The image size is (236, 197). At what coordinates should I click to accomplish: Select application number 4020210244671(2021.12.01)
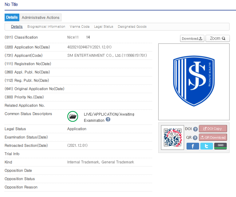point(89,47)
